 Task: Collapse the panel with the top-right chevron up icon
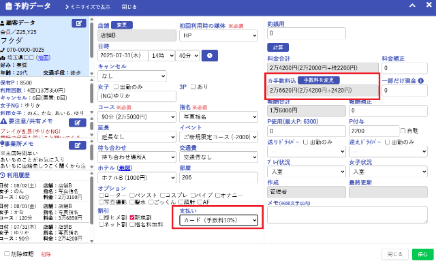coord(412,5)
